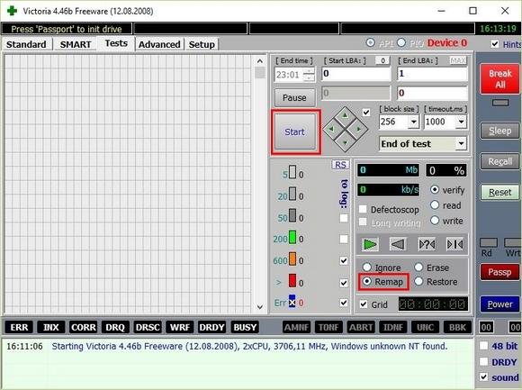Switch to the Standard tab
The height and width of the screenshot is (390, 522).
[26, 44]
